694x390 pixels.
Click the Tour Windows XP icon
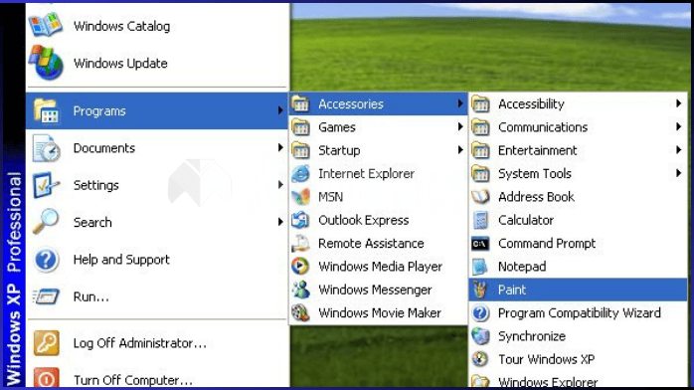(480, 359)
